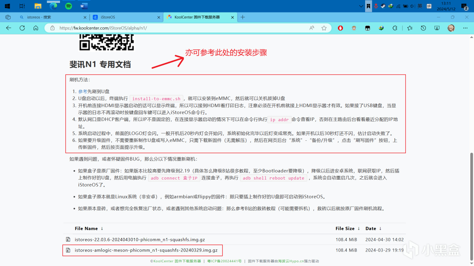Open File Explorer from the taskbar
The image size is (474, 266).
tap(38, 6)
